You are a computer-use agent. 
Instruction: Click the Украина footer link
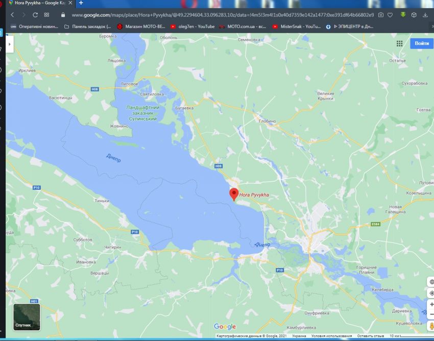(x=299, y=336)
